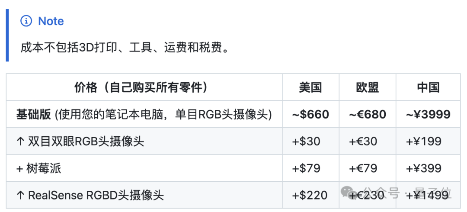Click the +$220 price cell
This screenshot has width=467, height=212.
(310, 195)
